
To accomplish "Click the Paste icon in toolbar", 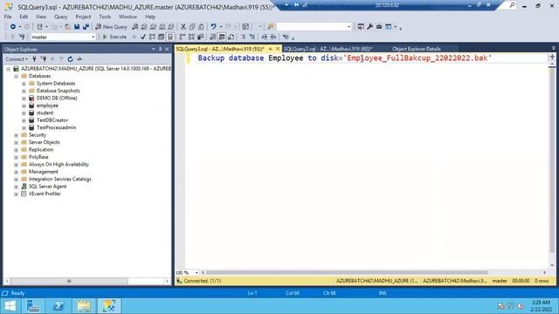I will pyautogui.click(x=201, y=27).
